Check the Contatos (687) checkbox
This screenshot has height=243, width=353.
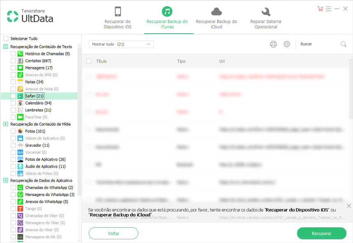coord(13,61)
